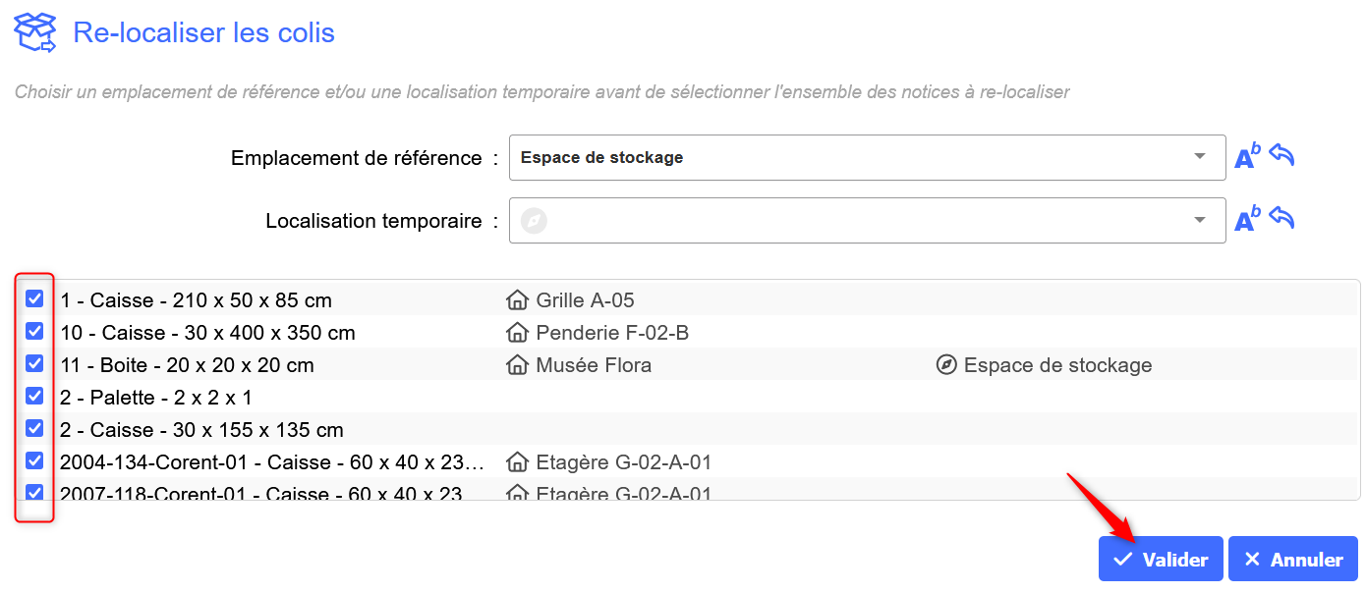1366x593 pixels.
Task: Select the 2 - Caisse 30 x 155 x 135 cm row
Action: [201, 430]
